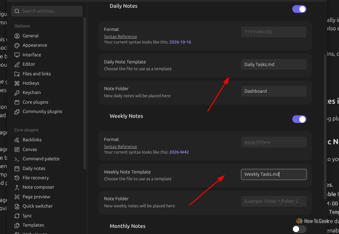Image resolution: width=339 pixels, height=234 pixels.
Task: Click the Backlinks icon
Action: (17, 140)
